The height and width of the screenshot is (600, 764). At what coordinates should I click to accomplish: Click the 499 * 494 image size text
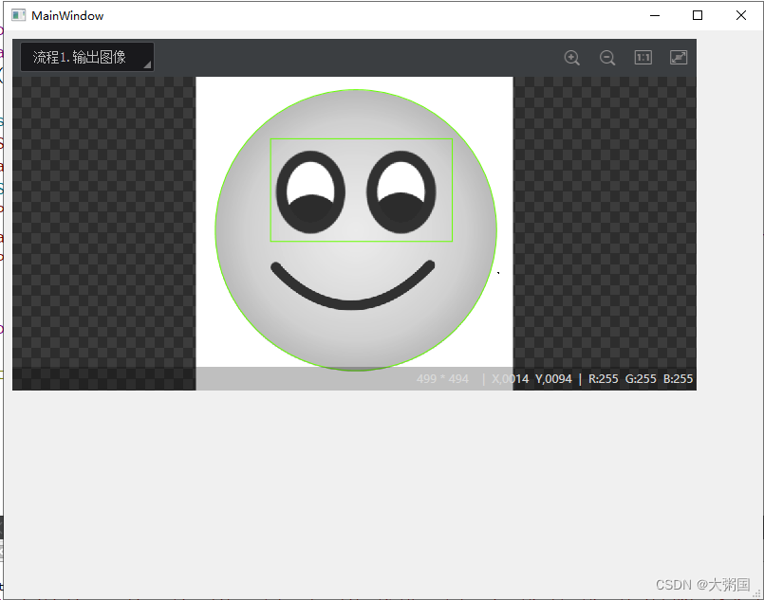(442, 378)
